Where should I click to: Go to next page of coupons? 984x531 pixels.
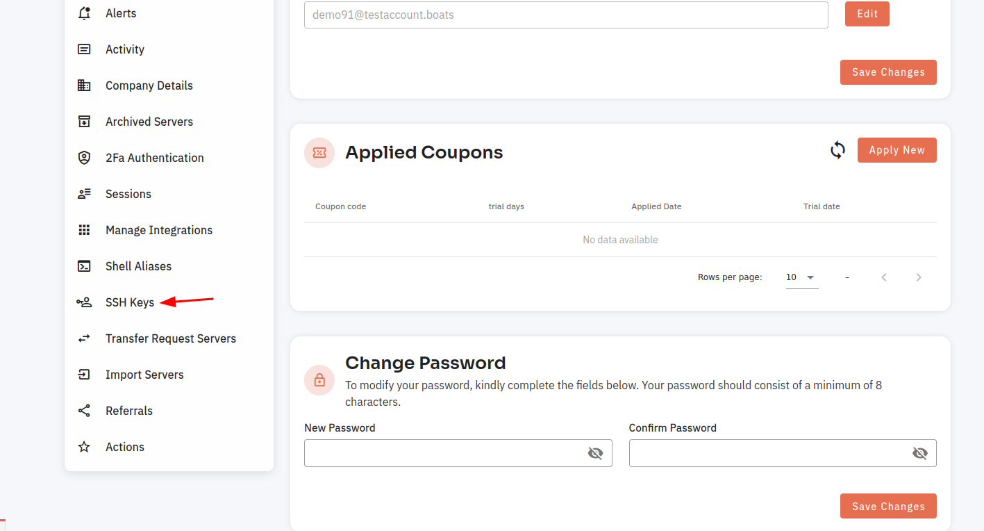[919, 277]
